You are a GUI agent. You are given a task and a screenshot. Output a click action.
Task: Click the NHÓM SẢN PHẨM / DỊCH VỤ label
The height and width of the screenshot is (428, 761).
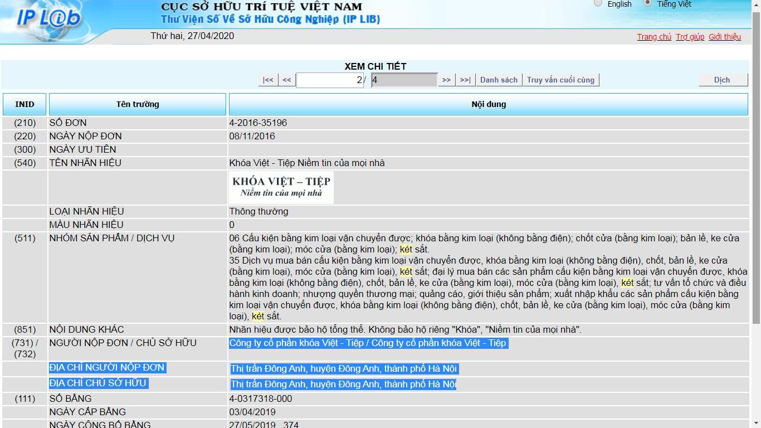point(112,238)
